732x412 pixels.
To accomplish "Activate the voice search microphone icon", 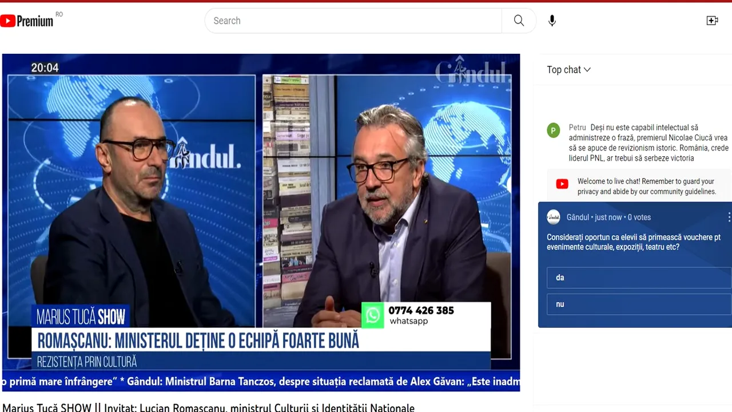I will 551,20.
